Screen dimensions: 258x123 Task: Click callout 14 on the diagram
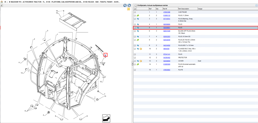point(22,73)
